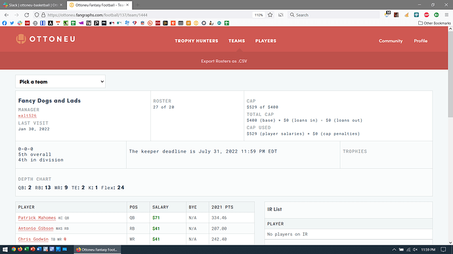This screenshot has height=254, width=453.
Task: Click the taskbar clock showing 11:59 PM
Action: [428, 249]
